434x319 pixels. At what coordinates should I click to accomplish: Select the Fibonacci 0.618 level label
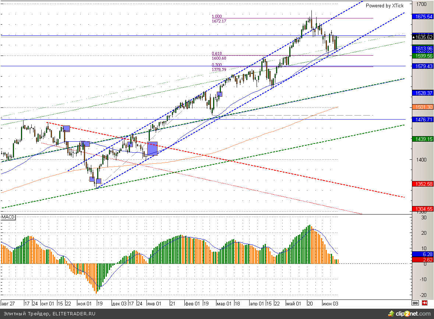[x=217, y=53]
